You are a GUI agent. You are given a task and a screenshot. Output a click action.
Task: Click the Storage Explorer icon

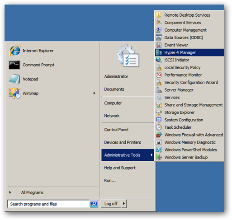click(159, 112)
